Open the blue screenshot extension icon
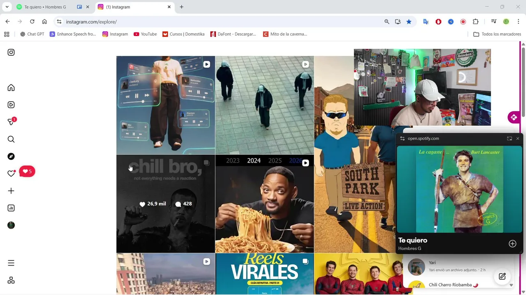The image size is (526, 295). tap(451, 22)
